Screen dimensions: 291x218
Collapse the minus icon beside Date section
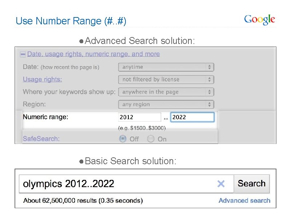pos(23,54)
